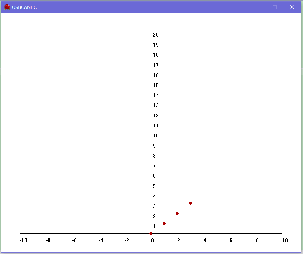Click the y-axis label 20

click(156, 35)
